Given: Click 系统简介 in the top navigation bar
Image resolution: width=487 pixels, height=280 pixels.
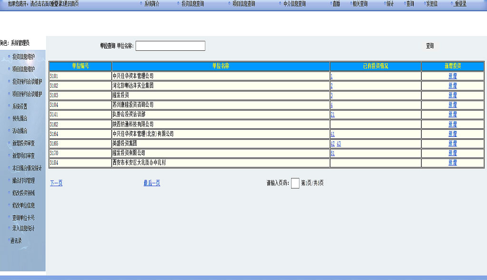Looking at the screenshot, I should click(152, 4).
